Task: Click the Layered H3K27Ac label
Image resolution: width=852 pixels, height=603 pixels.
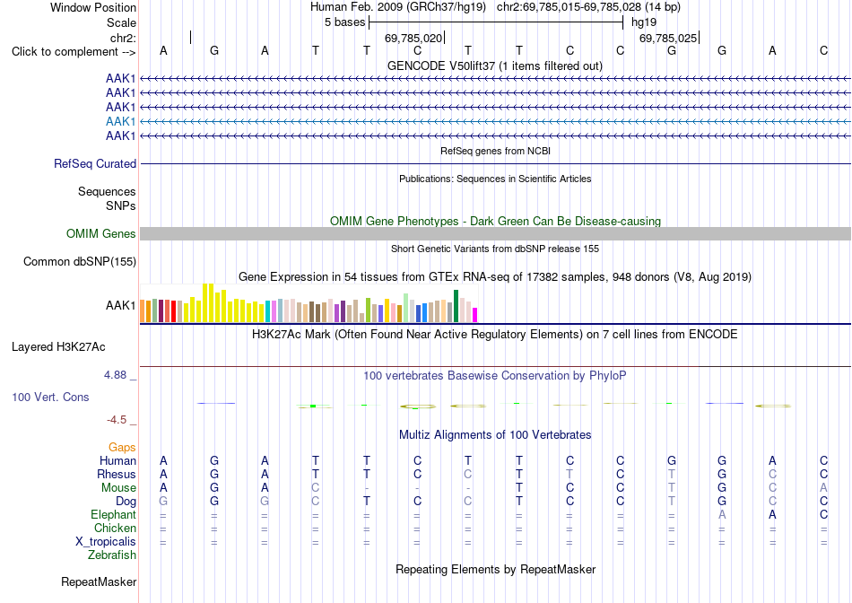Action: click(x=58, y=347)
